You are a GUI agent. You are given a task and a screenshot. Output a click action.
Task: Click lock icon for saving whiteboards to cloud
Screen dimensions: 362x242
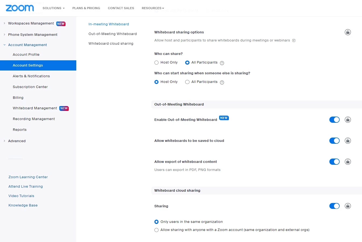pyautogui.click(x=348, y=141)
